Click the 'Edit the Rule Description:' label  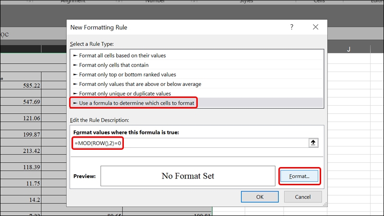99,120
